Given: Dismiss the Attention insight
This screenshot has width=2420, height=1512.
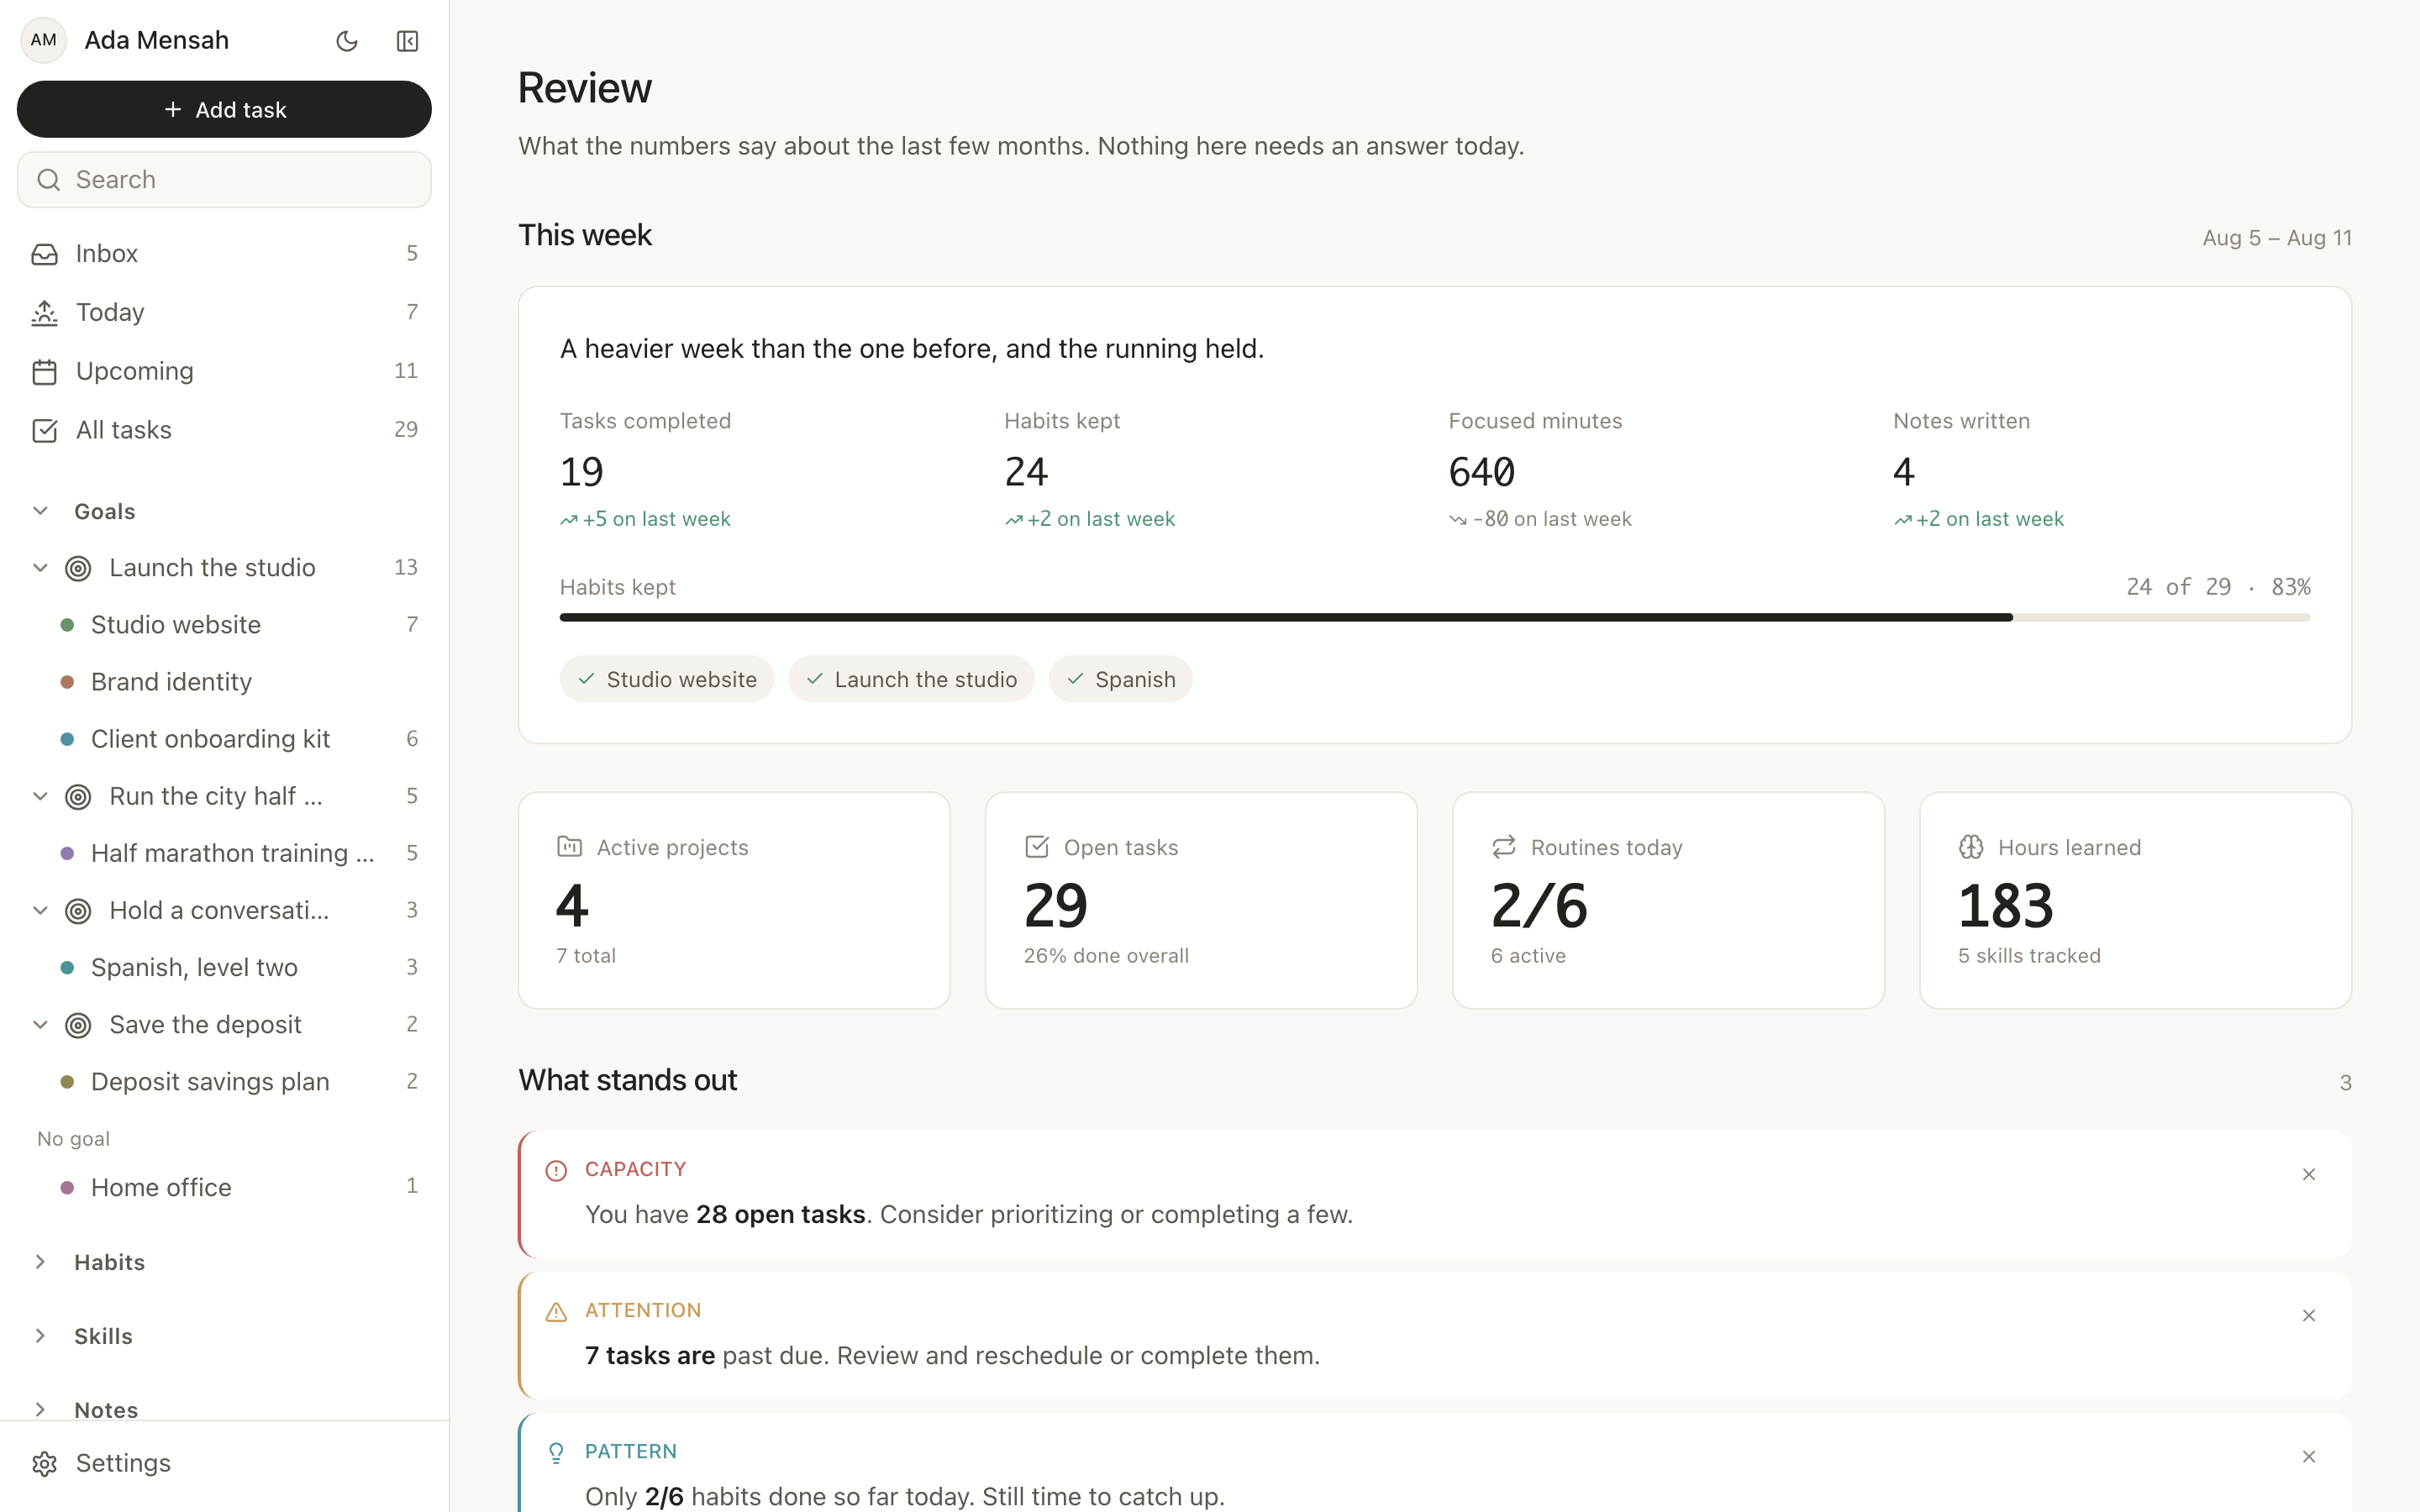Looking at the screenshot, I should pyautogui.click(x=2309, y=1316).
